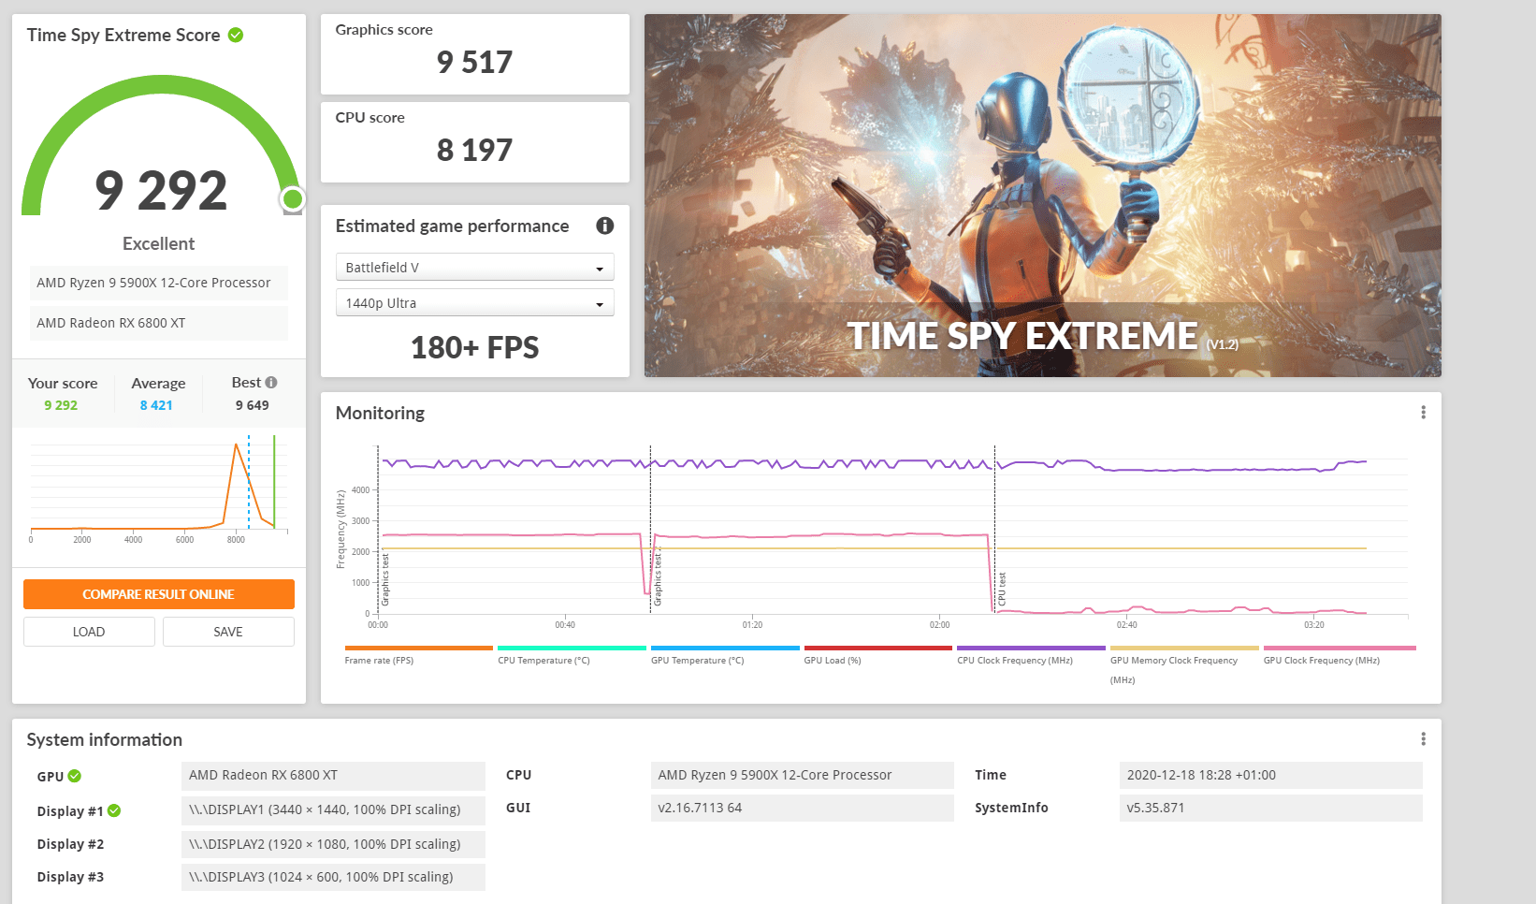Screen dimensions: 1536x904
Task: Select the CPU score value 8 197
Action: (475, 150)
